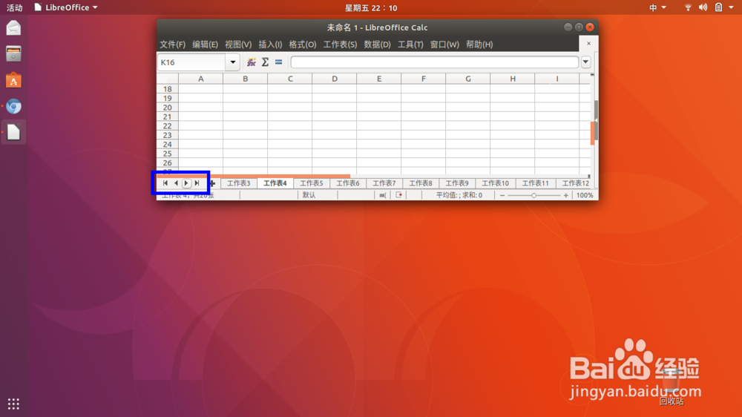The height and width of the screenshot is (417, 742).
Task: Switch to sheet tab 工作表5
Action: point(312,183)
